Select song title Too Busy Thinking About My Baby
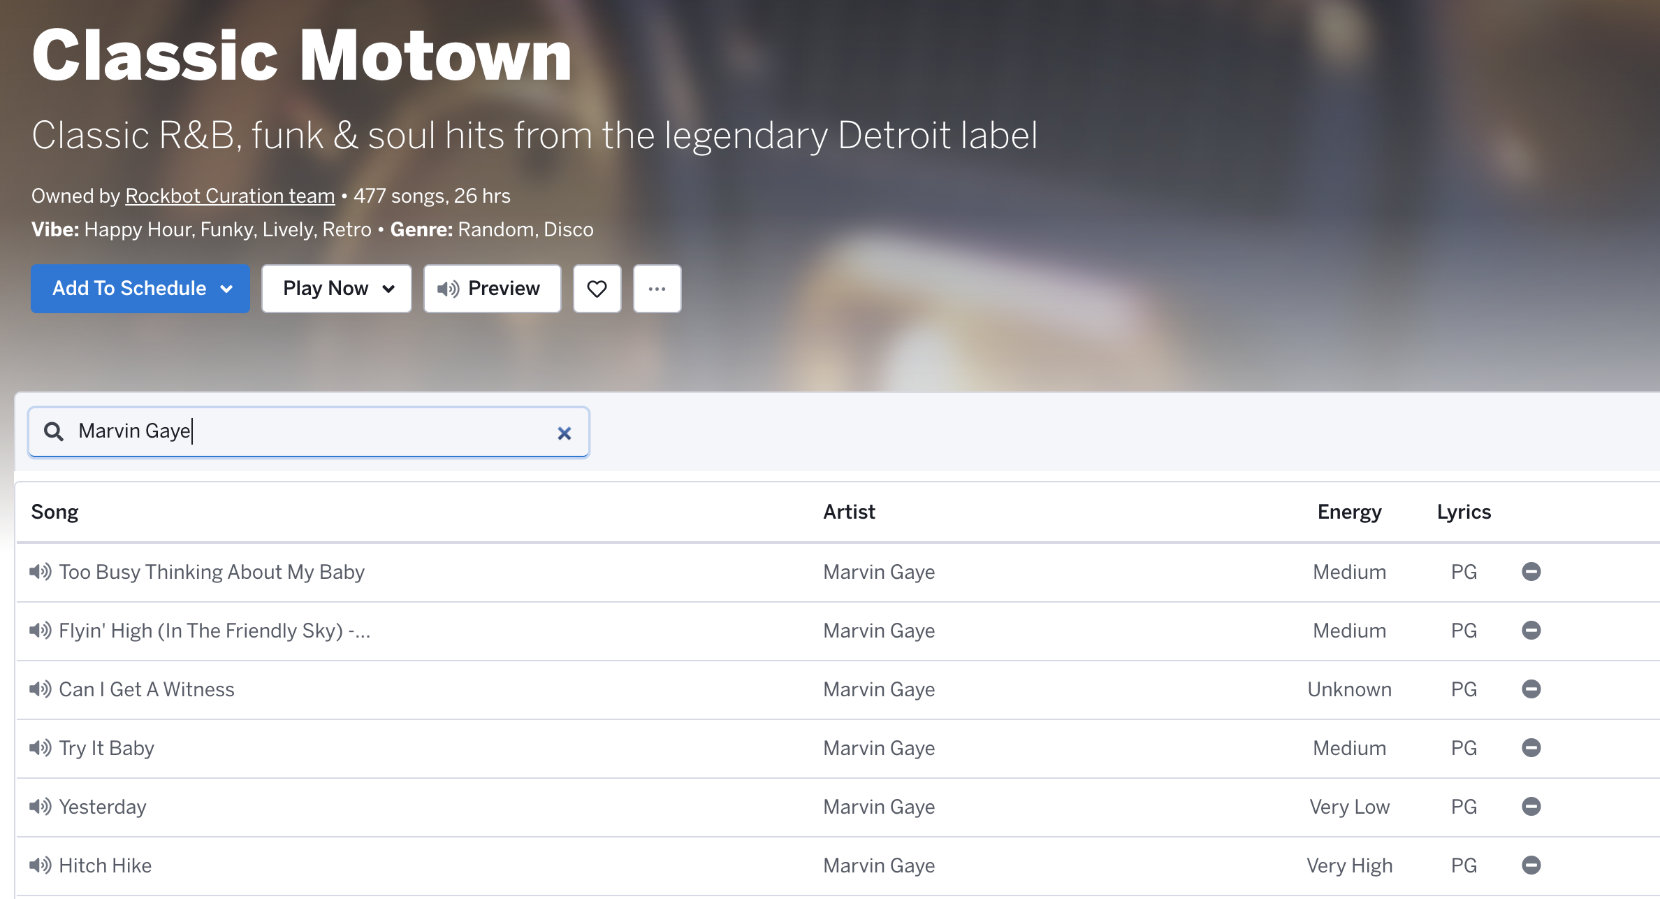 (212, 572)
